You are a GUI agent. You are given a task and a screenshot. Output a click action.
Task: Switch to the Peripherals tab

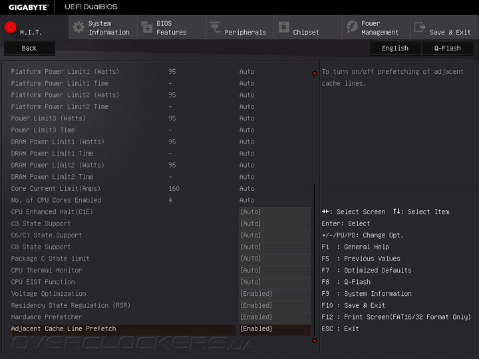(245, 32)
